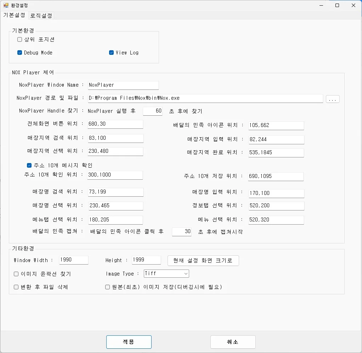This screenshot has width=362, height=353.
Task: Close the 환경설정 window
Action: pos(353,5)
